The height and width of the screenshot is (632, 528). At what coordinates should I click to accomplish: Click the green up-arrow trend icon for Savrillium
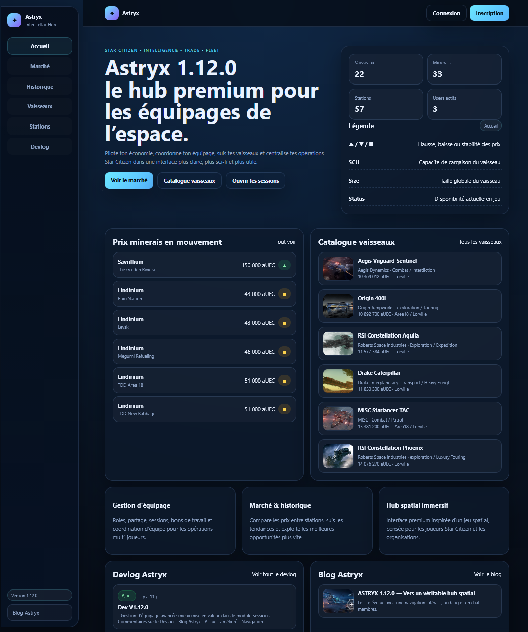284,265
